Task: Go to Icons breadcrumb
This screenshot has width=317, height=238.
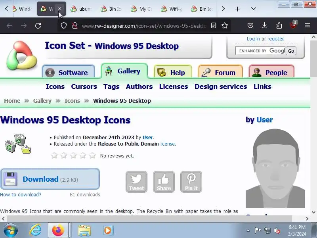Action: tap(72, 101)
